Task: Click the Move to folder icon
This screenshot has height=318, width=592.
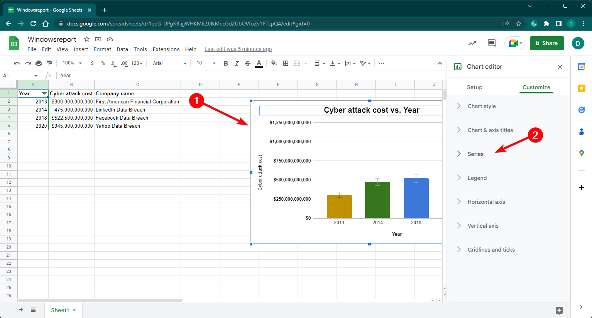Action: tap(98, 39)
